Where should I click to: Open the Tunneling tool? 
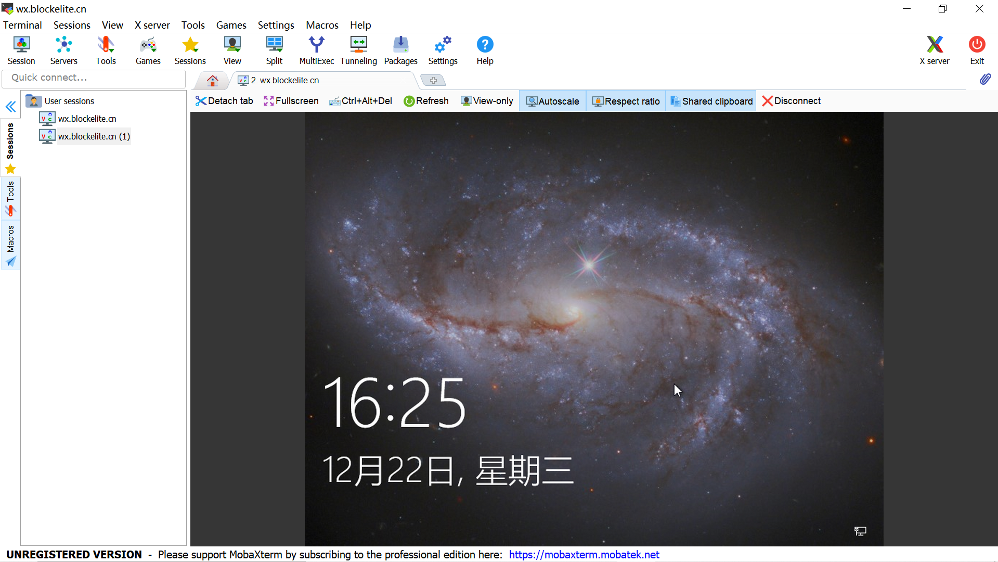click(358, 49)
